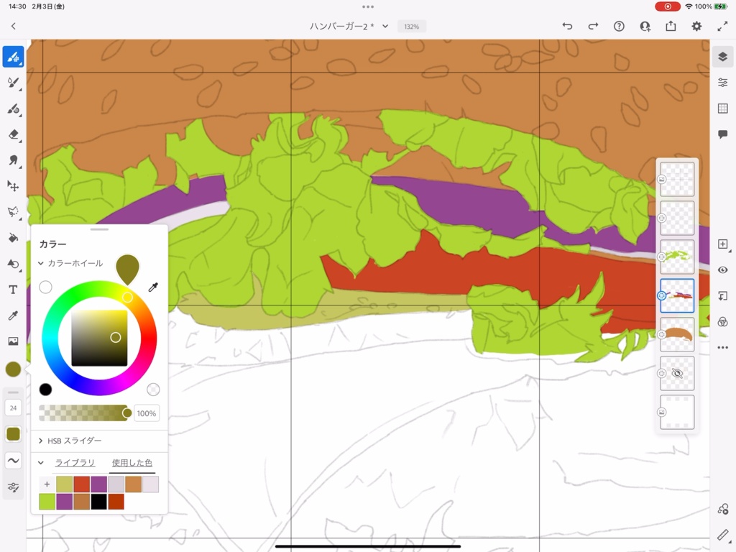
Task: Select the orange bun layer thumbnail
Action: pyautogui.click(x=677, y=334)
